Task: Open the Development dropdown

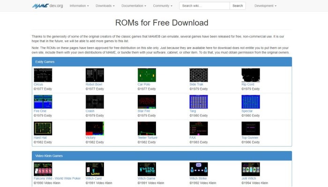Action: [x=266, y=6]
